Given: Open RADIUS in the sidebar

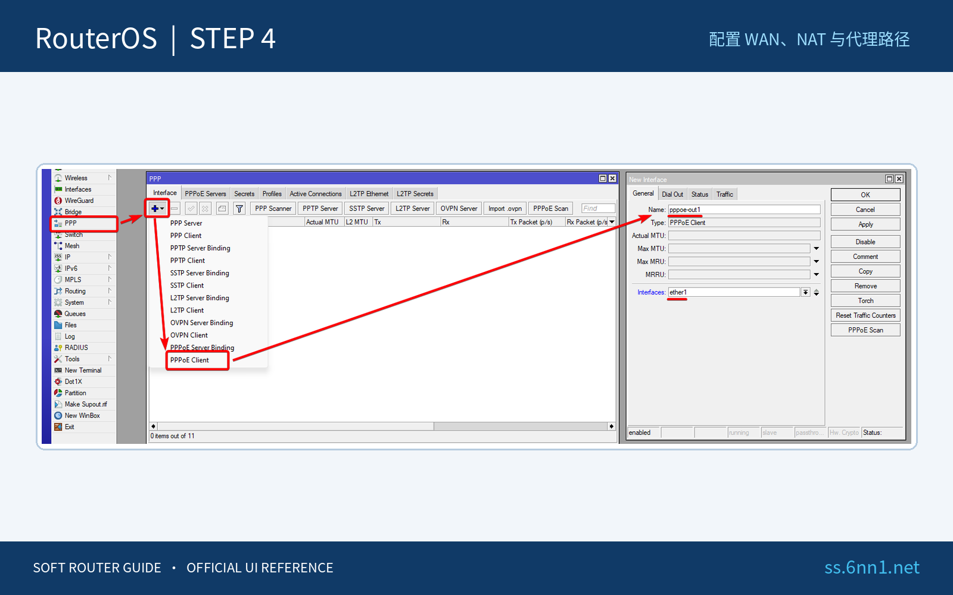Looking at the screenshot, I should pyautogui.click(x=83, y=347).
